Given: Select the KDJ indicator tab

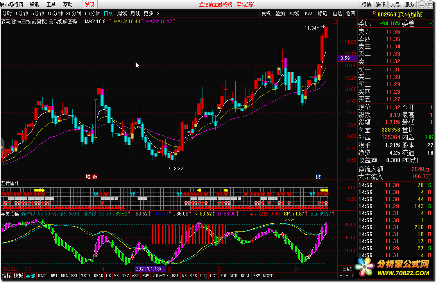Looking at the screenshot, I should tap(204, 276).
